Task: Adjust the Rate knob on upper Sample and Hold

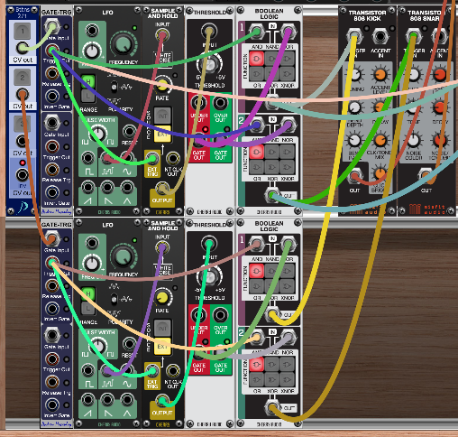Action: 162,85
